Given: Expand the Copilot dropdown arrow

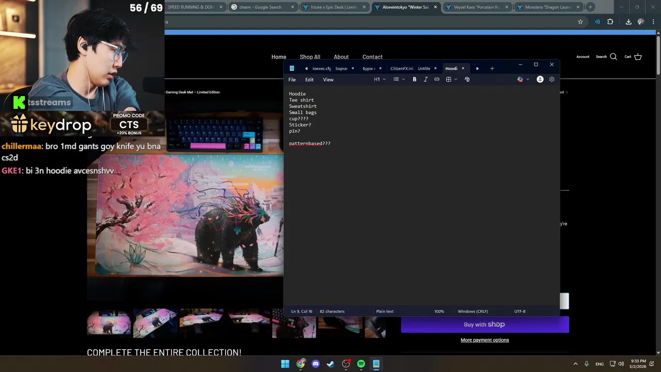Looking at the screenshot, I should click(x=527, y=80).
